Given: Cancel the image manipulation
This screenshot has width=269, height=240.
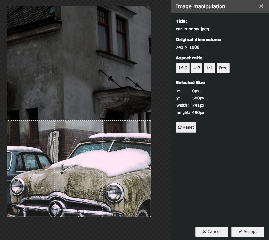Looking at the screenshot, I should click(212, 232).
